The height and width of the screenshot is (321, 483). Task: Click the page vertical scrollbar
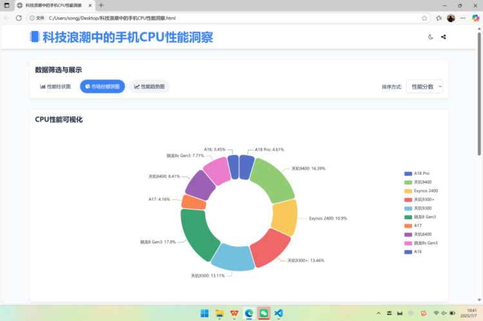[x=479, y=94]
